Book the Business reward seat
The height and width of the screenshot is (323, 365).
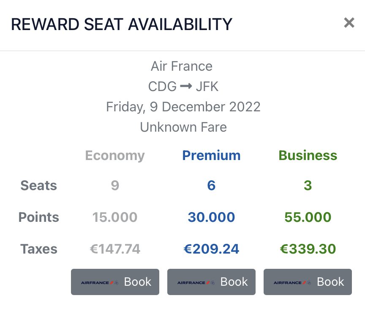pos(308,282)
